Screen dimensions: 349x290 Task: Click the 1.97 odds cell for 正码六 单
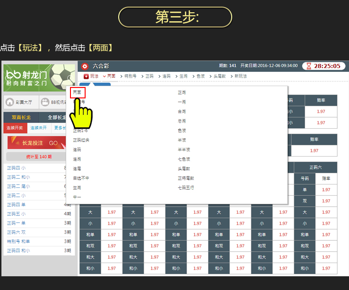[326, 190]
